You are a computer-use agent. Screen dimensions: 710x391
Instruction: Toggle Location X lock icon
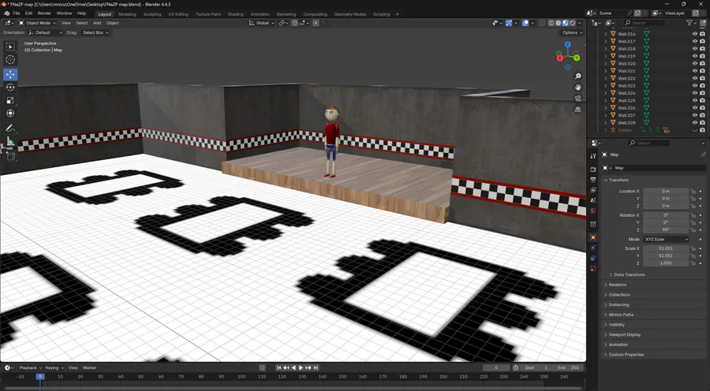tap(693, 191)
